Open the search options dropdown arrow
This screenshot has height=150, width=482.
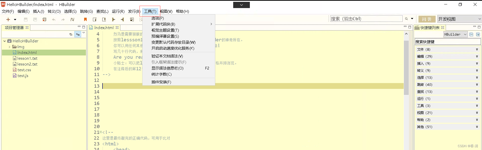coord(412,19)
